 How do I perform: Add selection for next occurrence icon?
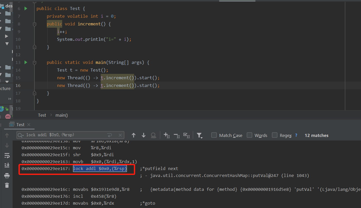[166, 135]
